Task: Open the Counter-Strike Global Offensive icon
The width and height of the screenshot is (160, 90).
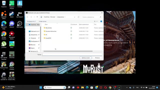Action: pos(12,76)
